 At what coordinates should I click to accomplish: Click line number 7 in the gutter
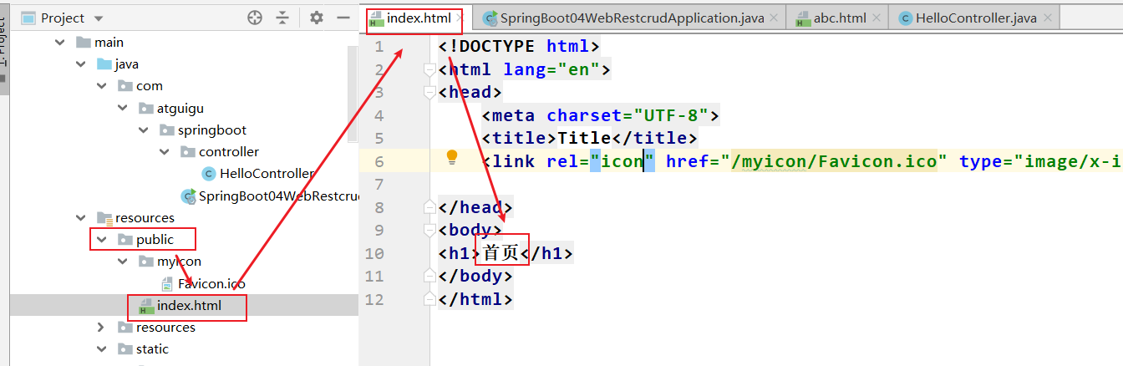379,184
